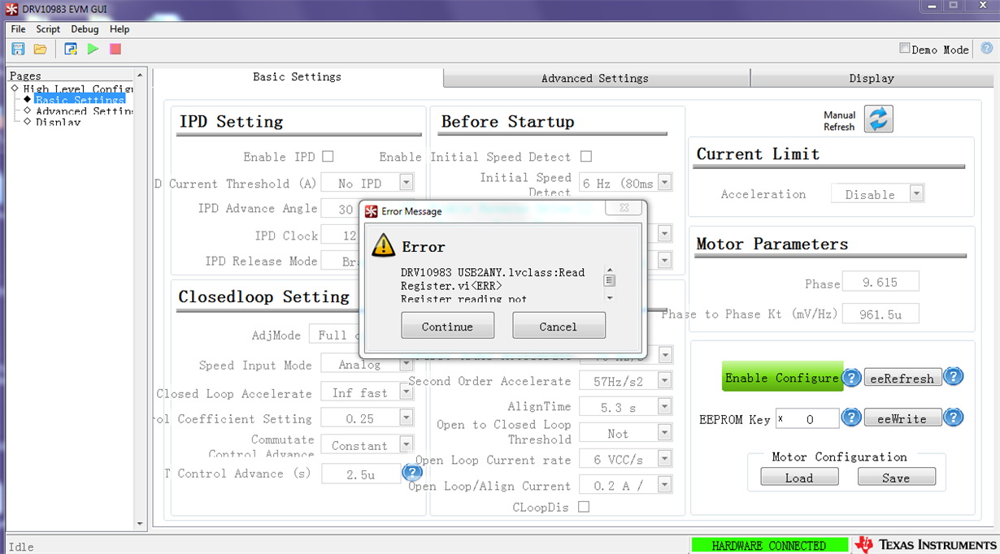Click Pages panel scroll down arrow

[140, 524]
